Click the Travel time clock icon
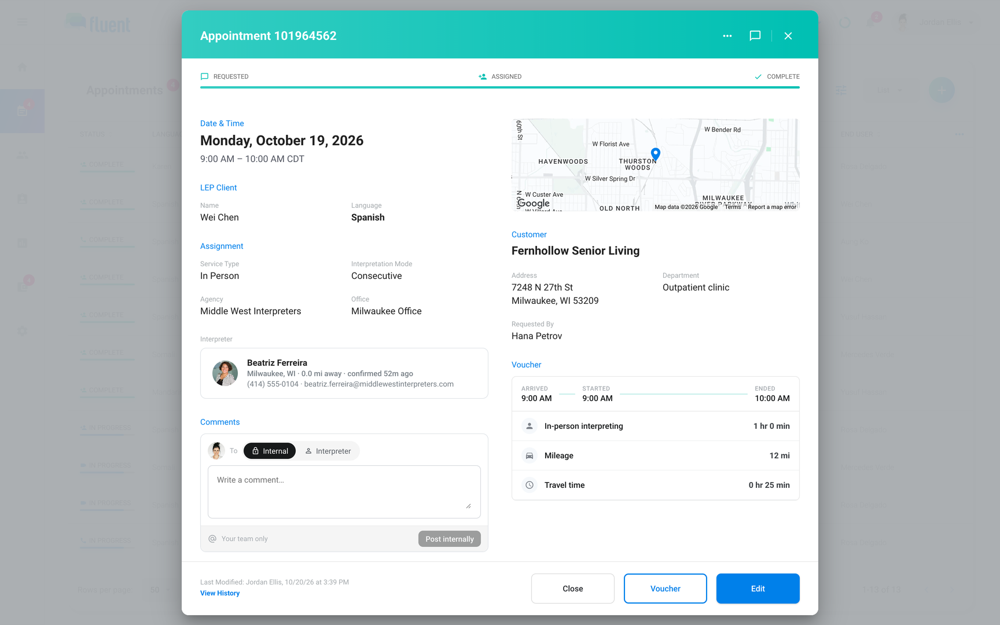This screenshot has height=625, width=1000. pos(530,485)
